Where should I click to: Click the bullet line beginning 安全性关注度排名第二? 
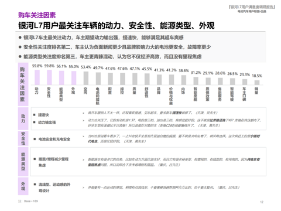pos(117,47)
